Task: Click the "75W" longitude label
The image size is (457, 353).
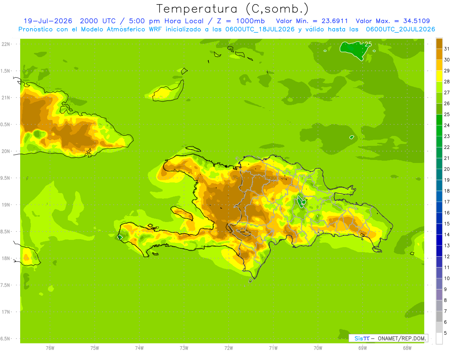Action: [95, 348]
